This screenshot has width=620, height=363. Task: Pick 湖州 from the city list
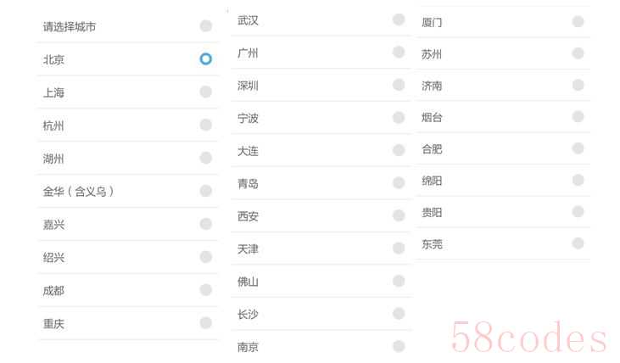pyautogui.click(x=205, y=158)
